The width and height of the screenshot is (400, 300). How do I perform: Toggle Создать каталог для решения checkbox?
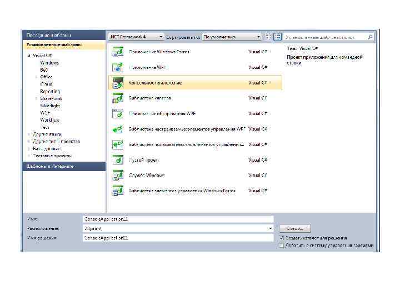[x=281, y=238]
